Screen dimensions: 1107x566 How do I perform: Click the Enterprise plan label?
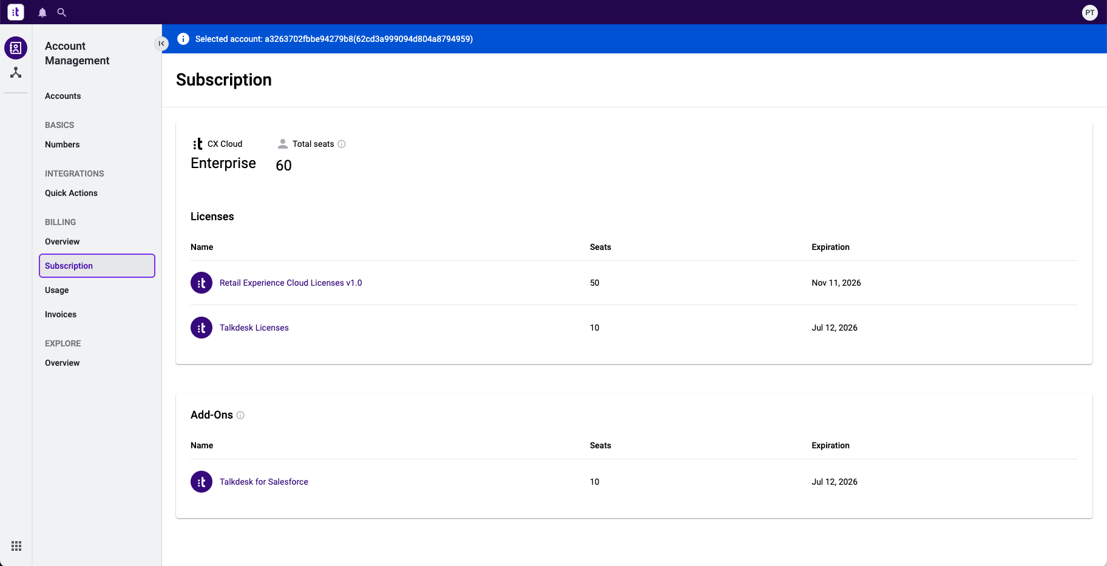click(x=223, y=163)
